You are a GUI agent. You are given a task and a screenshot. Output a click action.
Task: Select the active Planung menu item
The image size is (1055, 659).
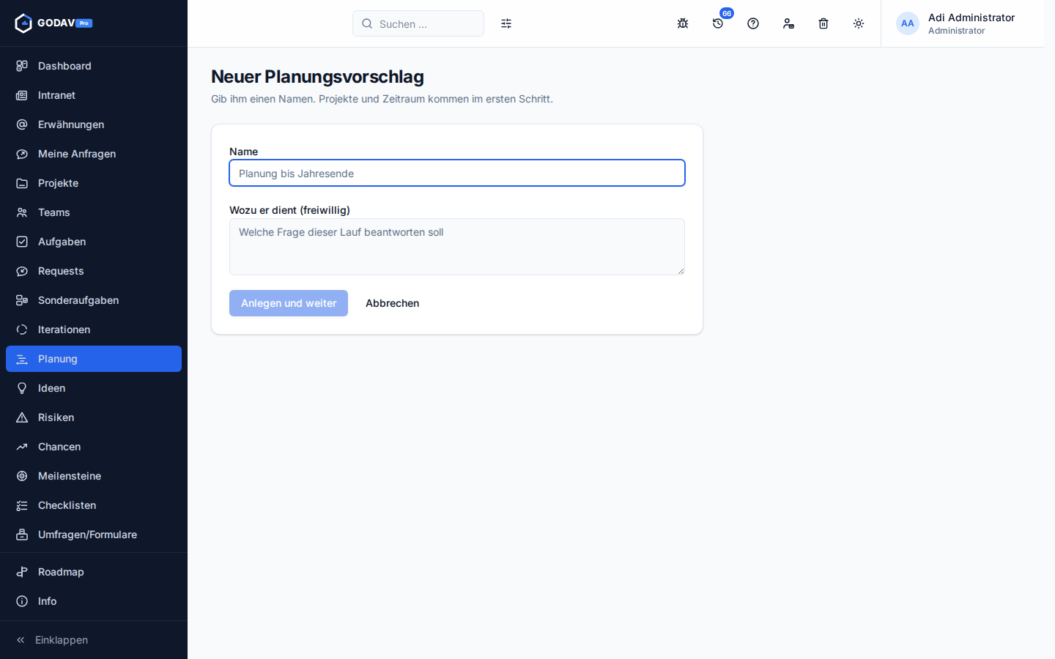tap(94, 359)
